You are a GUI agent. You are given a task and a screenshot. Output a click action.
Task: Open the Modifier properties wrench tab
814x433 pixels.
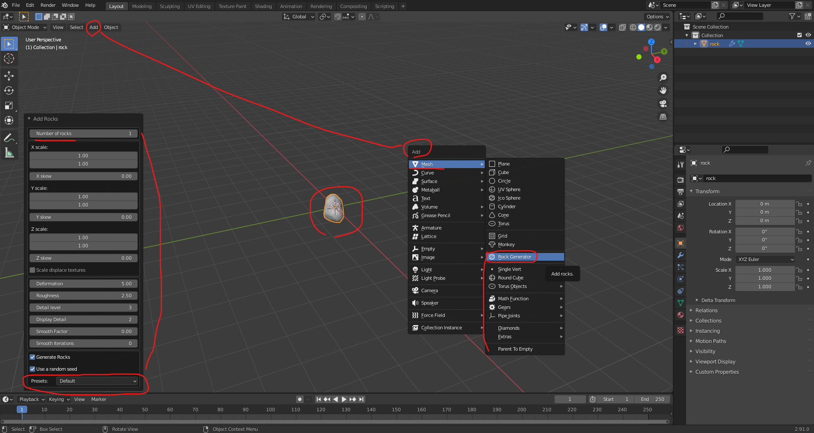point(681,255)
